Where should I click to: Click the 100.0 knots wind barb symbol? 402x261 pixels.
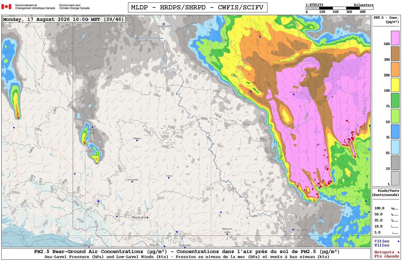coord(395,208)
